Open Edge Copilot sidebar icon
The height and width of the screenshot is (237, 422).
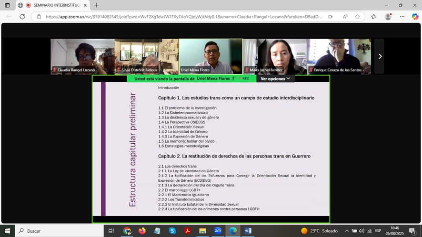pyautogui.click(x=414, y=17)
